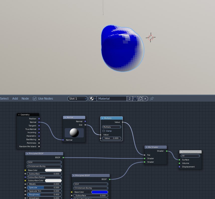The width and height of the screenshot is (215, 199).
Task: Open GGX dropdown in blue Principled BSDF
Action: tap(91, 184)
